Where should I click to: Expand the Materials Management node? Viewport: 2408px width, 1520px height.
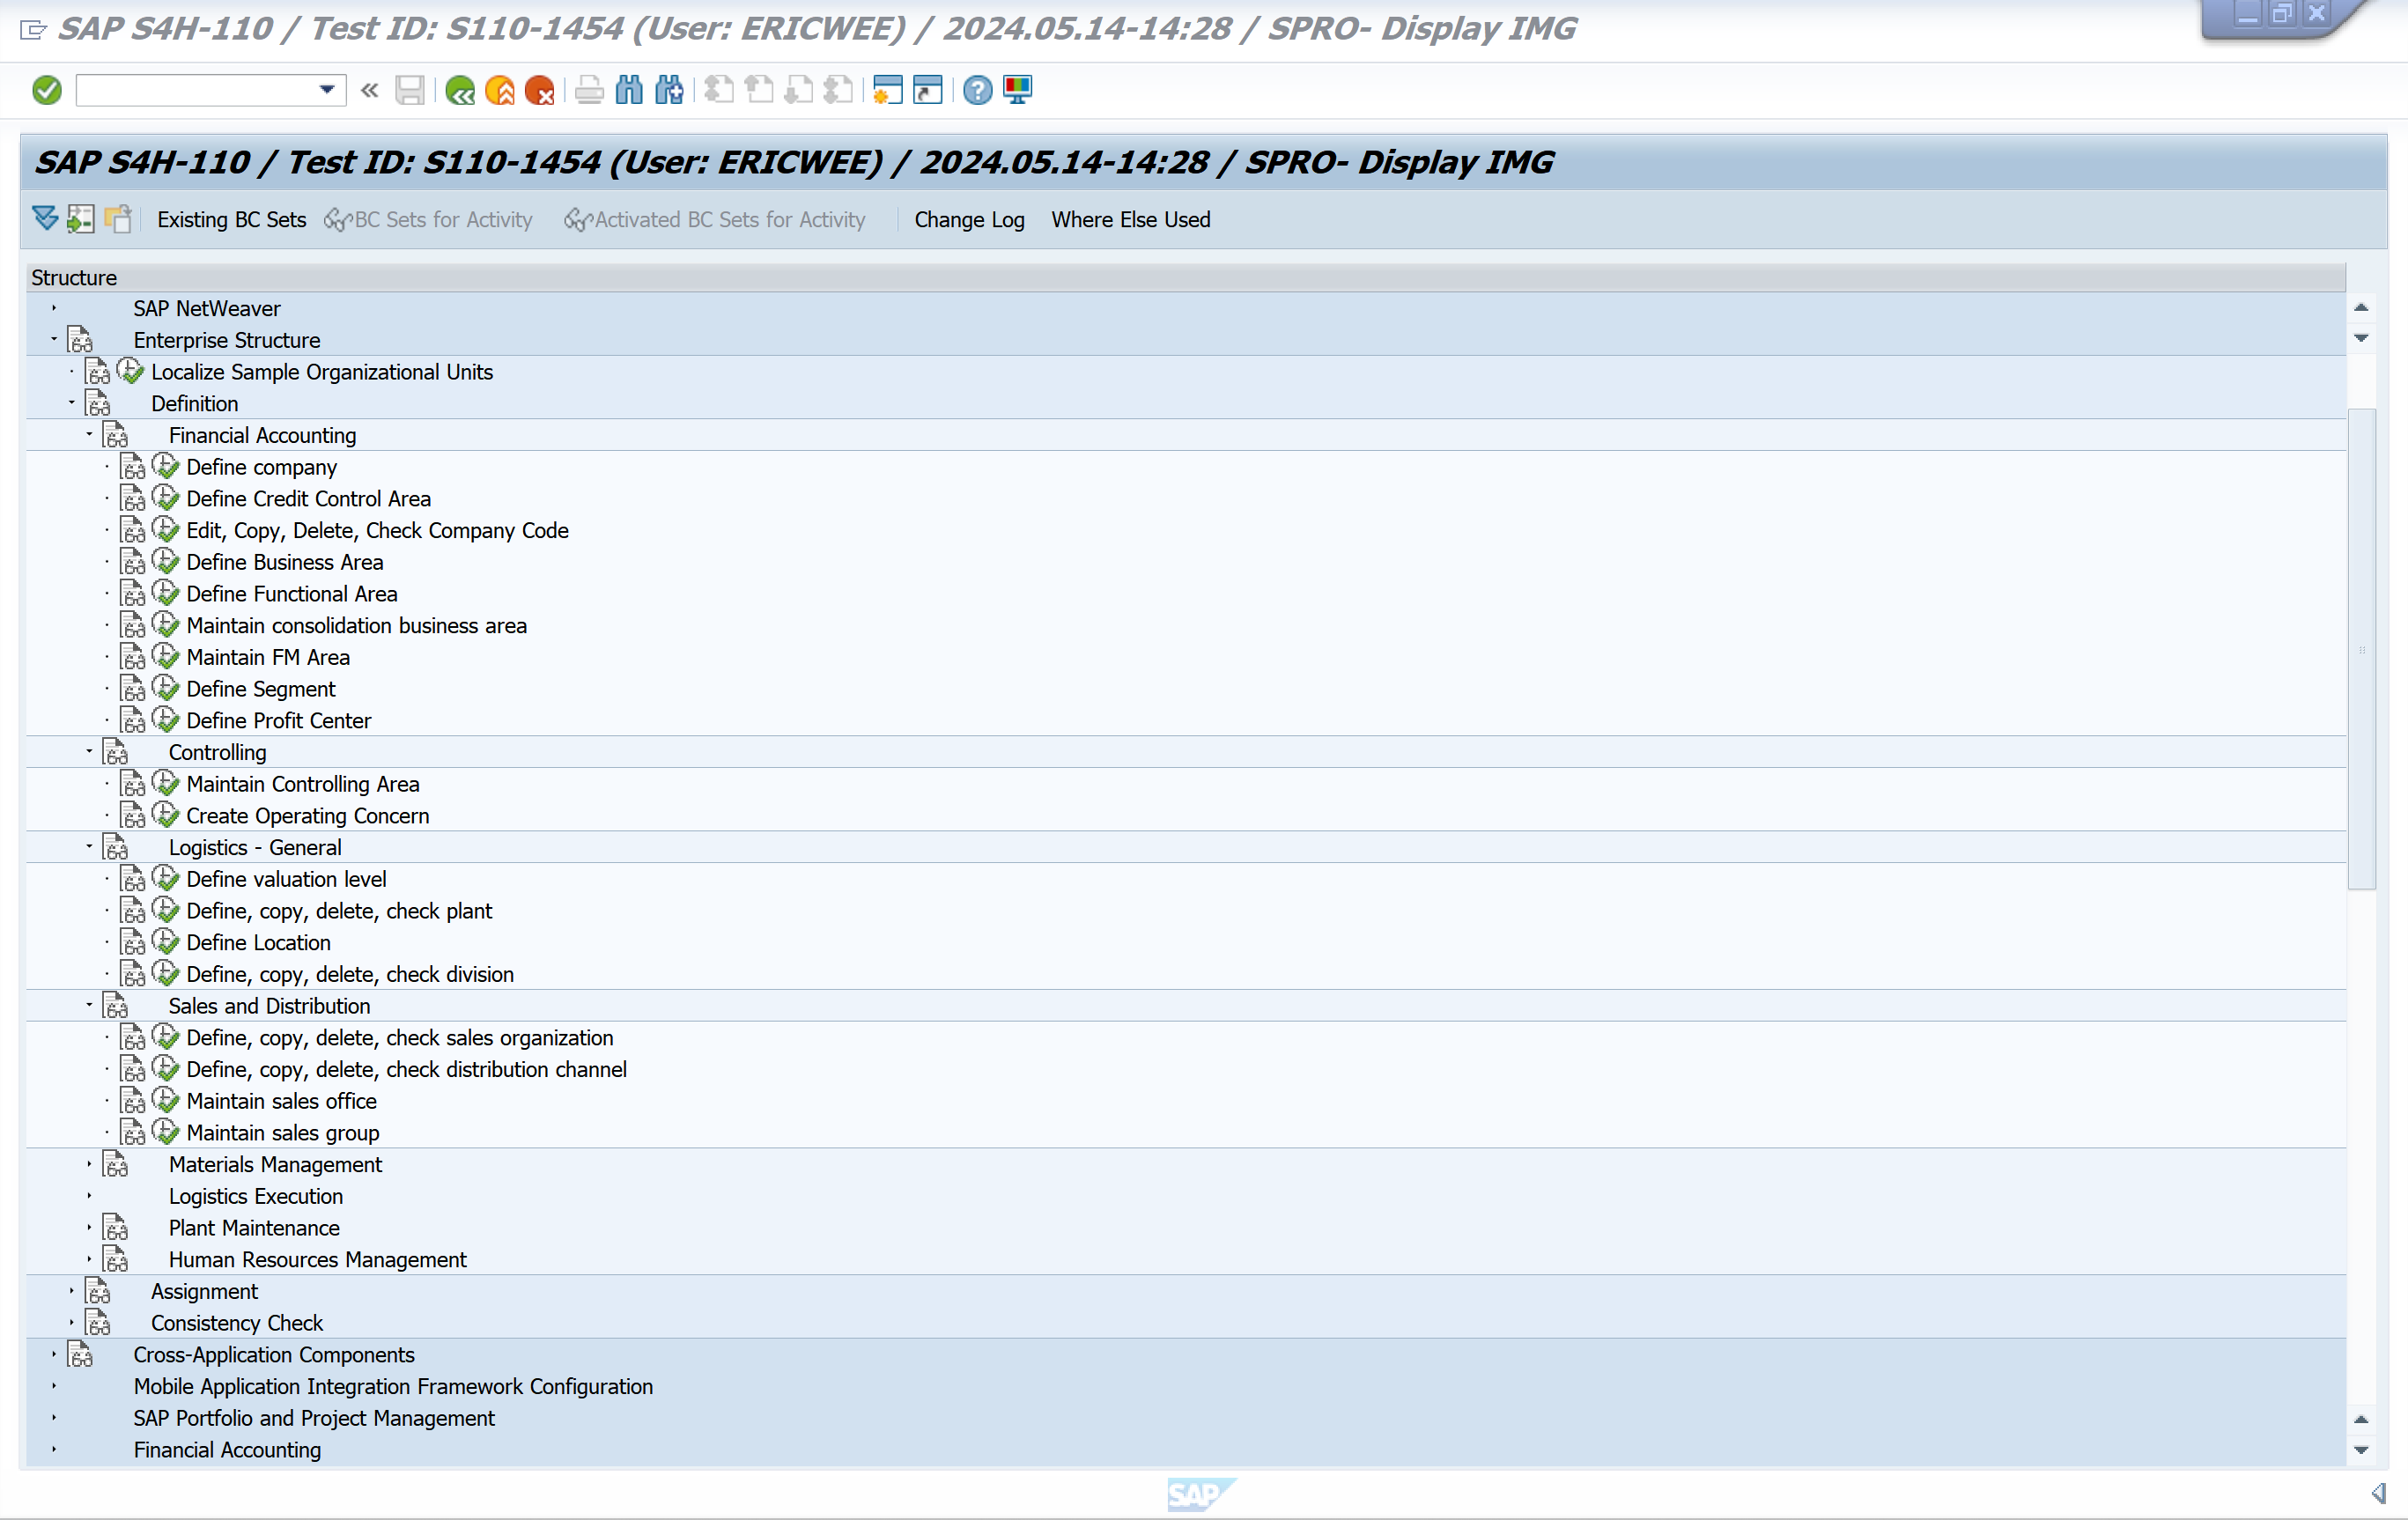pos(89,1164)
